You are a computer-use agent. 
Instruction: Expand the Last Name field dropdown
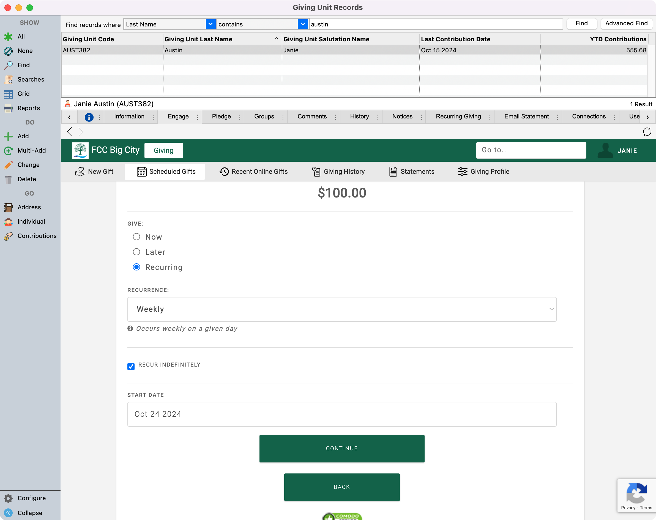210,24
